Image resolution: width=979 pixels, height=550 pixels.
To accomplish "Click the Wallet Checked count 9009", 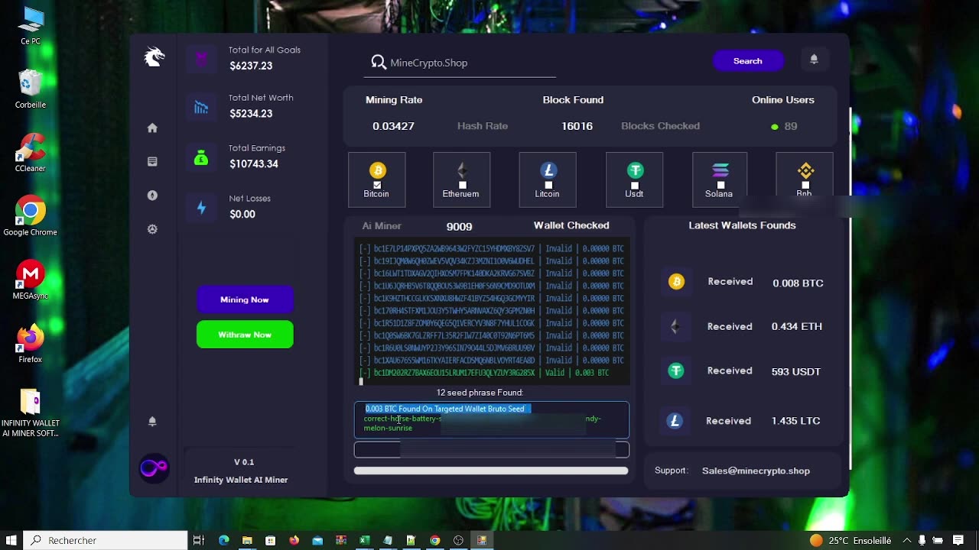I will point(459,226).
